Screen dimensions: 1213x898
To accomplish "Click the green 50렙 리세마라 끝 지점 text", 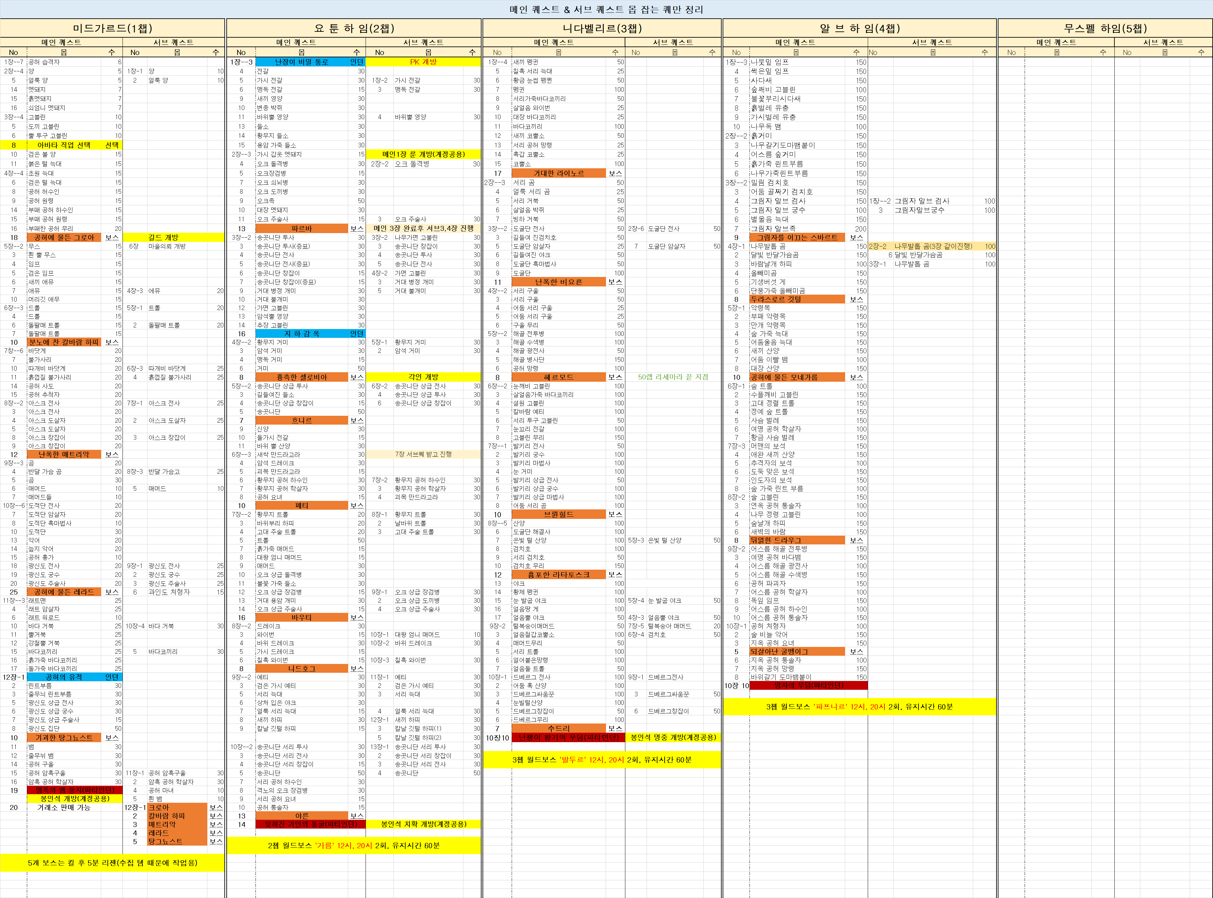I will tap(673, 377).
